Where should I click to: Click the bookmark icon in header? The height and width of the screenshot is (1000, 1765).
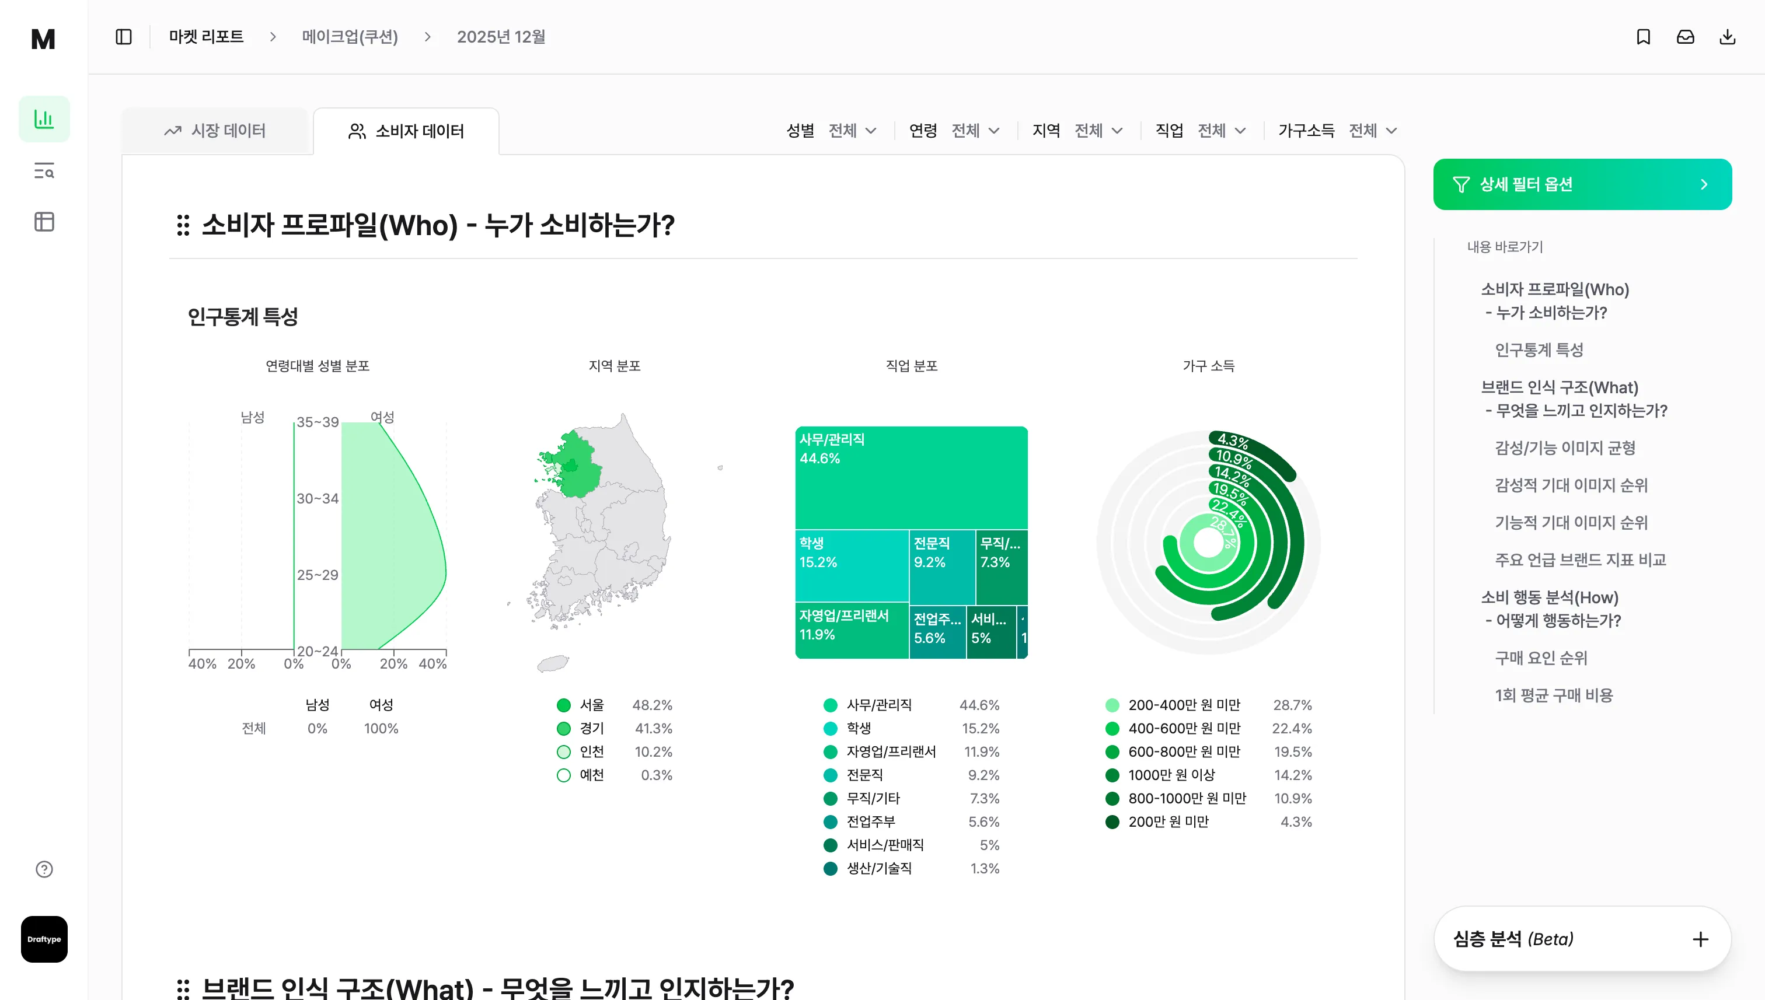(x=1644, y=37)
